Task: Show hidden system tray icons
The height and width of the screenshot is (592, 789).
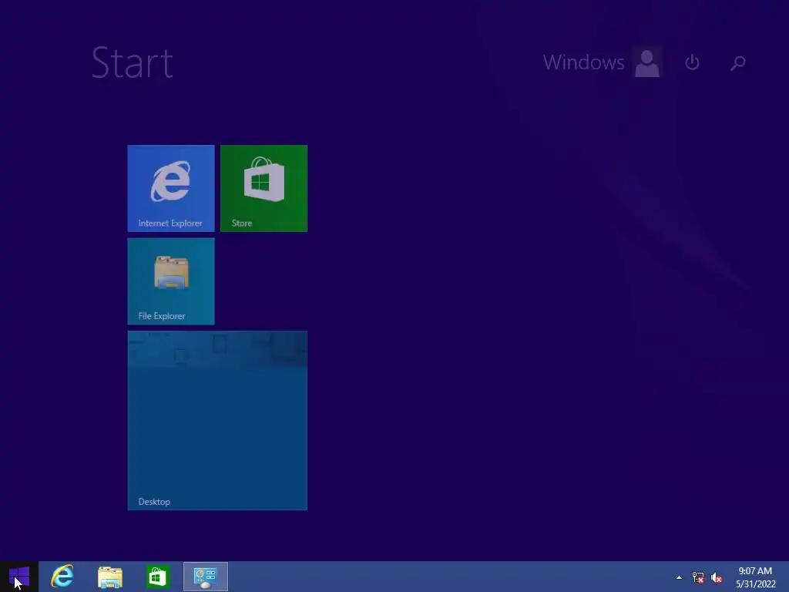Action: (x=680, y=577)
